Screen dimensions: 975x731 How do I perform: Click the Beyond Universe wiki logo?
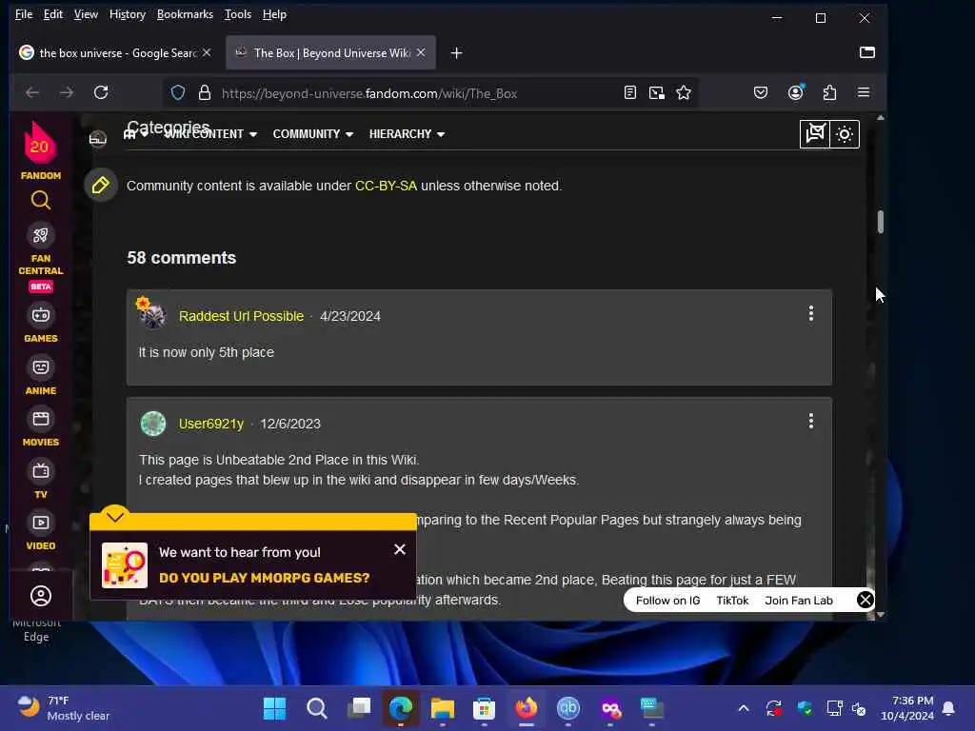coord(98,138)
